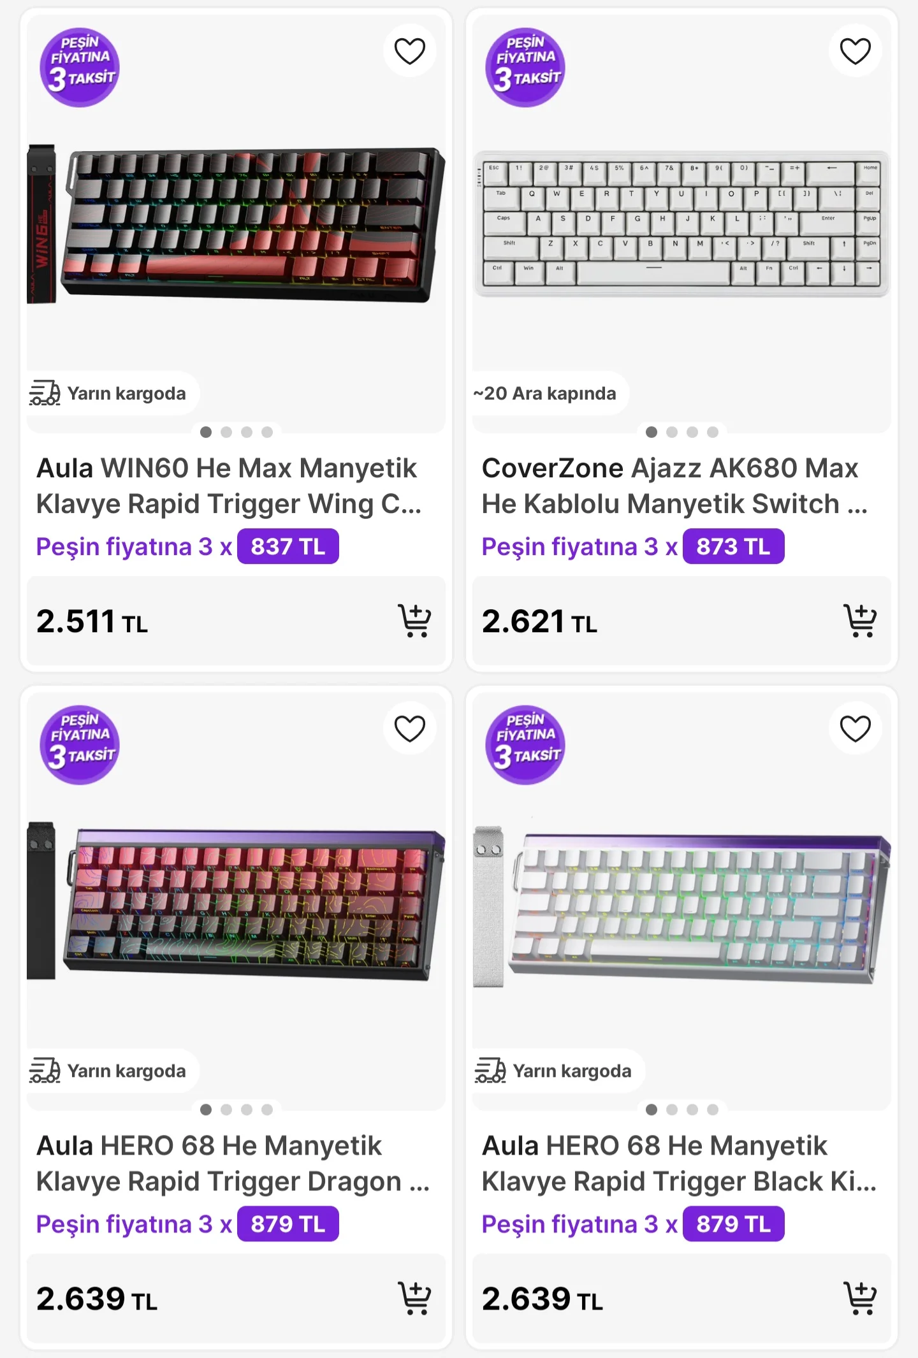Add the HERO 68 Black keyboard to cart
The image size is (918, 1358).
860,1298
